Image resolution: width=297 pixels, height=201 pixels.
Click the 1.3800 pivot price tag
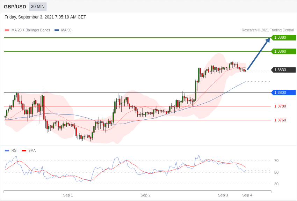point(283,92)
